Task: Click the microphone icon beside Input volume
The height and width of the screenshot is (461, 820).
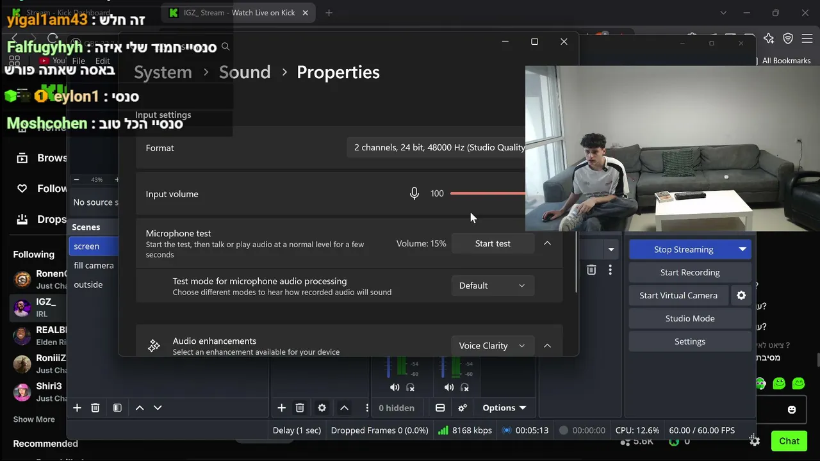Action: [414, 193]
